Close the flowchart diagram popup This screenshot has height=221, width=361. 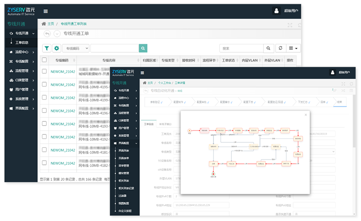click(306, 115)
